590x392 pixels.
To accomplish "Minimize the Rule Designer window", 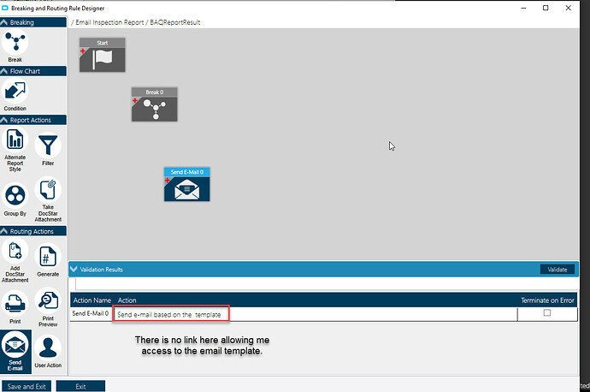I will pyautogui.click(x=523, y=8).
